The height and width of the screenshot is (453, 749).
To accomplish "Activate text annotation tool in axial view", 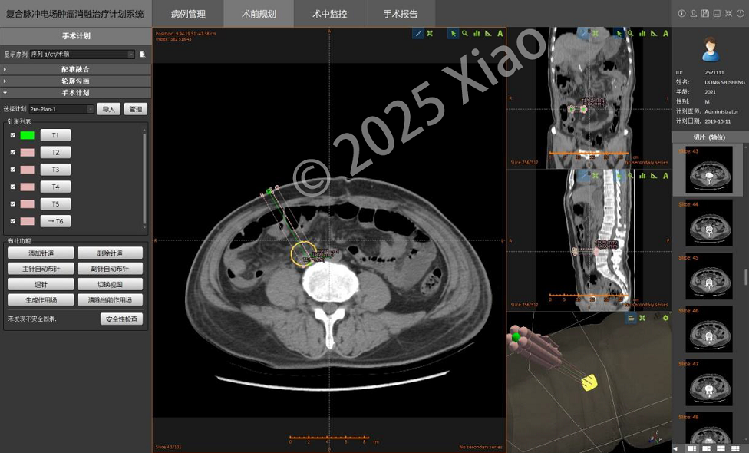I will point(500,34).
